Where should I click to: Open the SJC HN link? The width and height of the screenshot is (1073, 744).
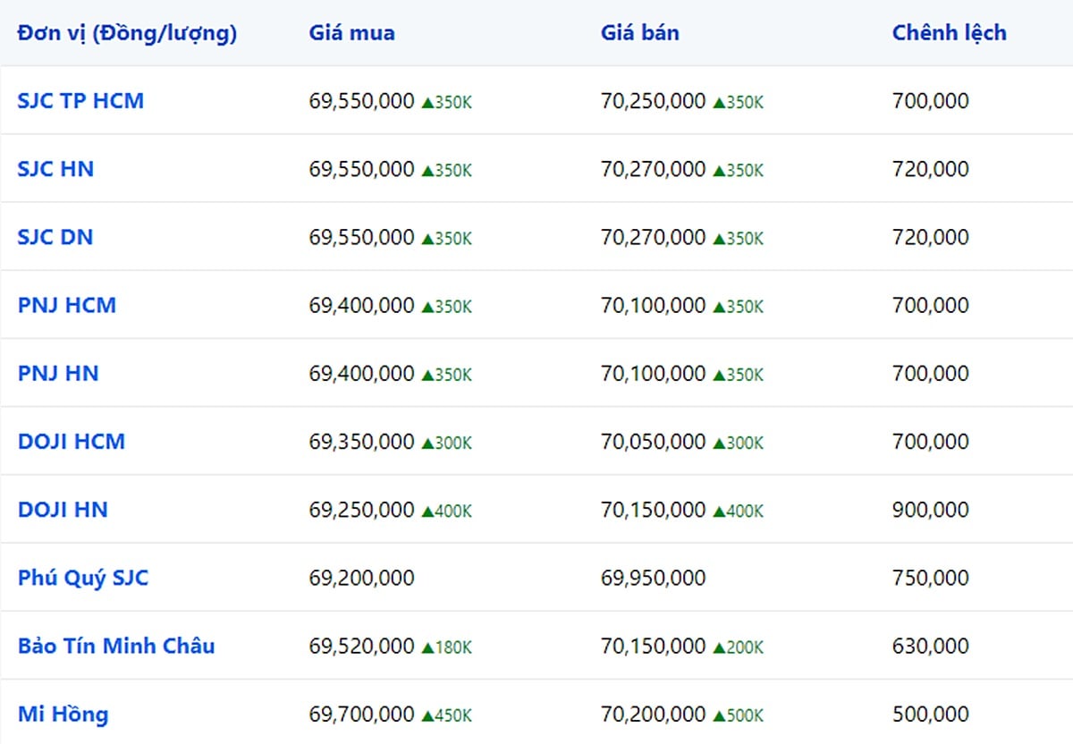[x=55, y=169]
